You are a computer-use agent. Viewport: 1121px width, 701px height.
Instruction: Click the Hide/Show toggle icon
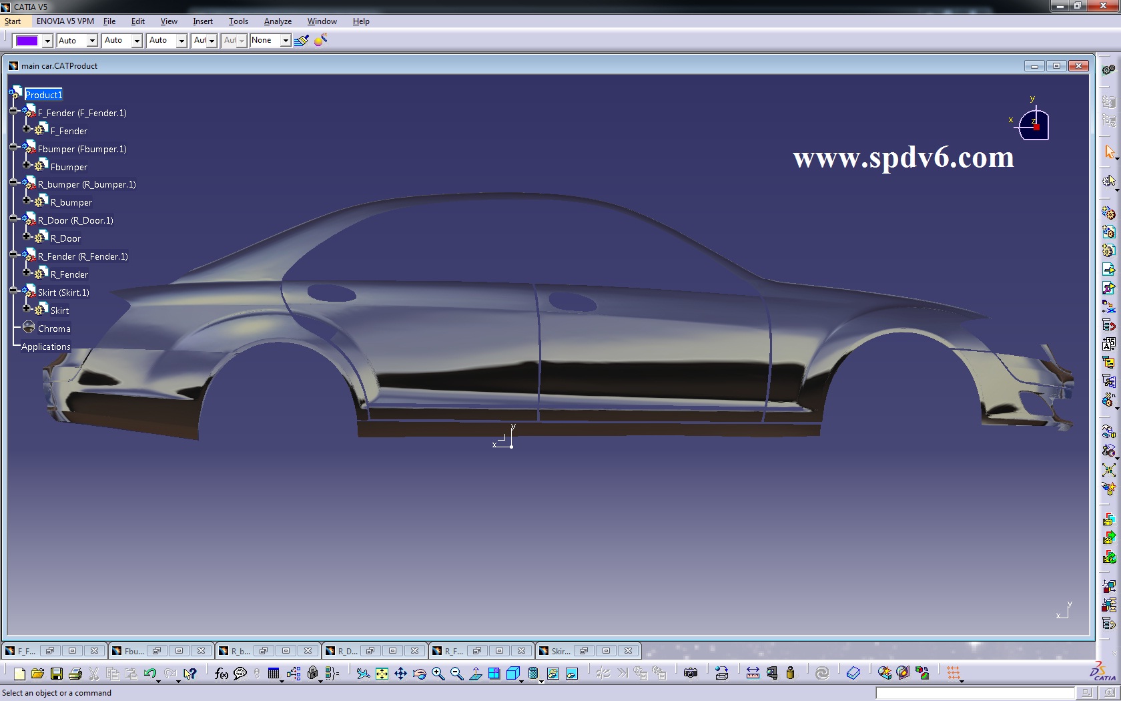[x=553, y=674]
